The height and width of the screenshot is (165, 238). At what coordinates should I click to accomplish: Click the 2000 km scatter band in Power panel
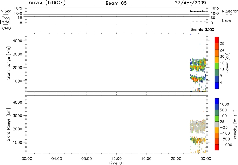click(x=198, y=65)
